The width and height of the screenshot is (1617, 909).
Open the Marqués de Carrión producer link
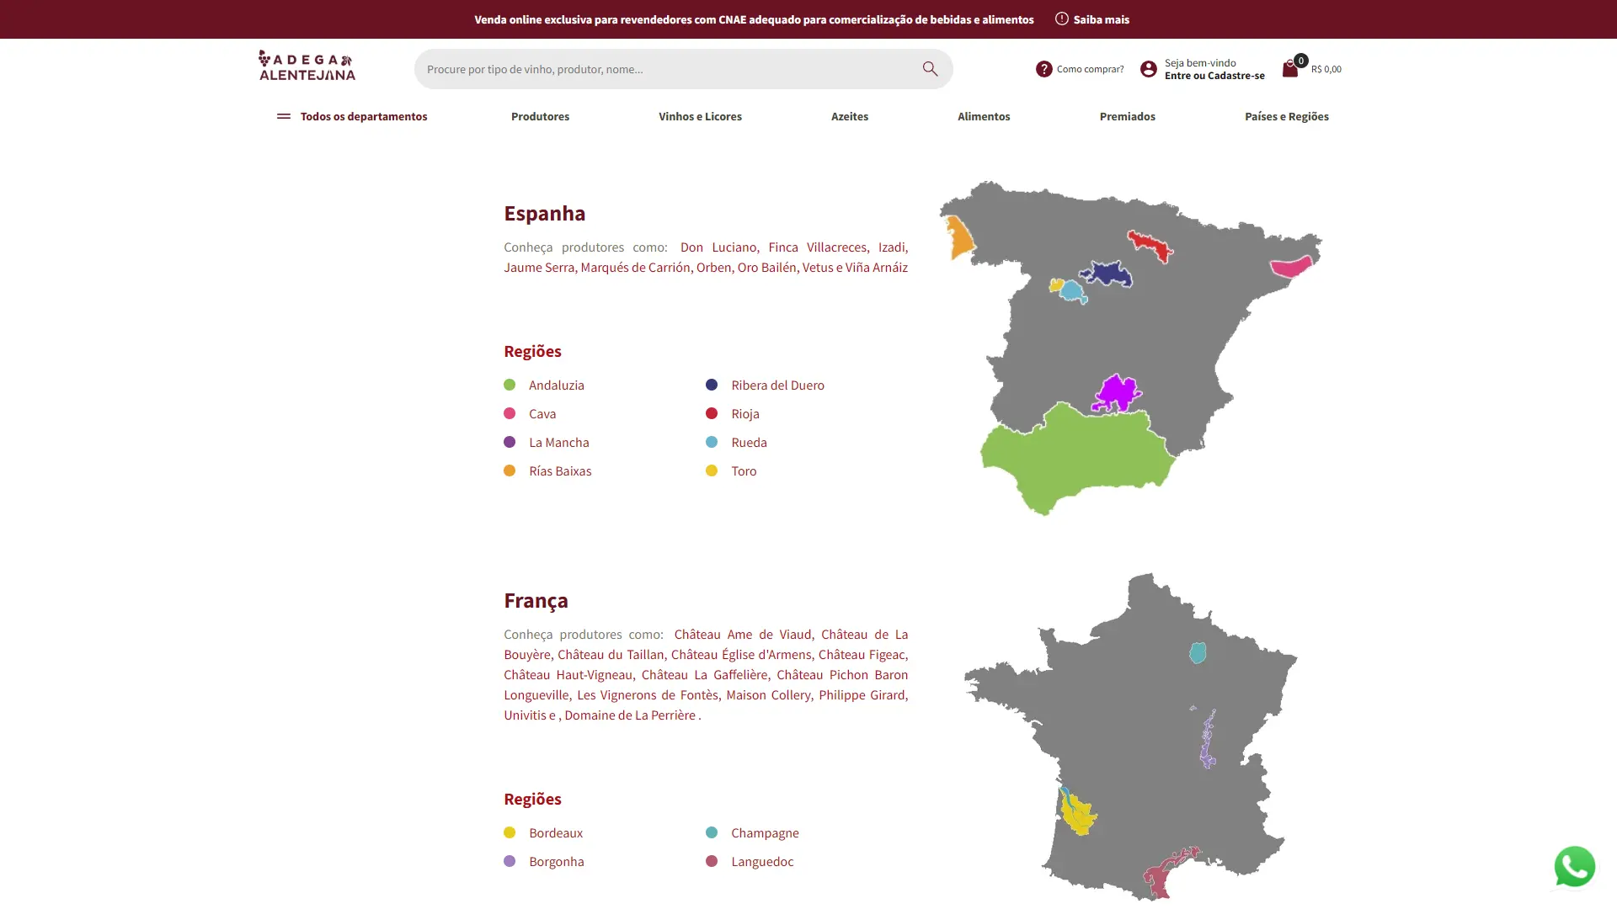pos(635,267)
